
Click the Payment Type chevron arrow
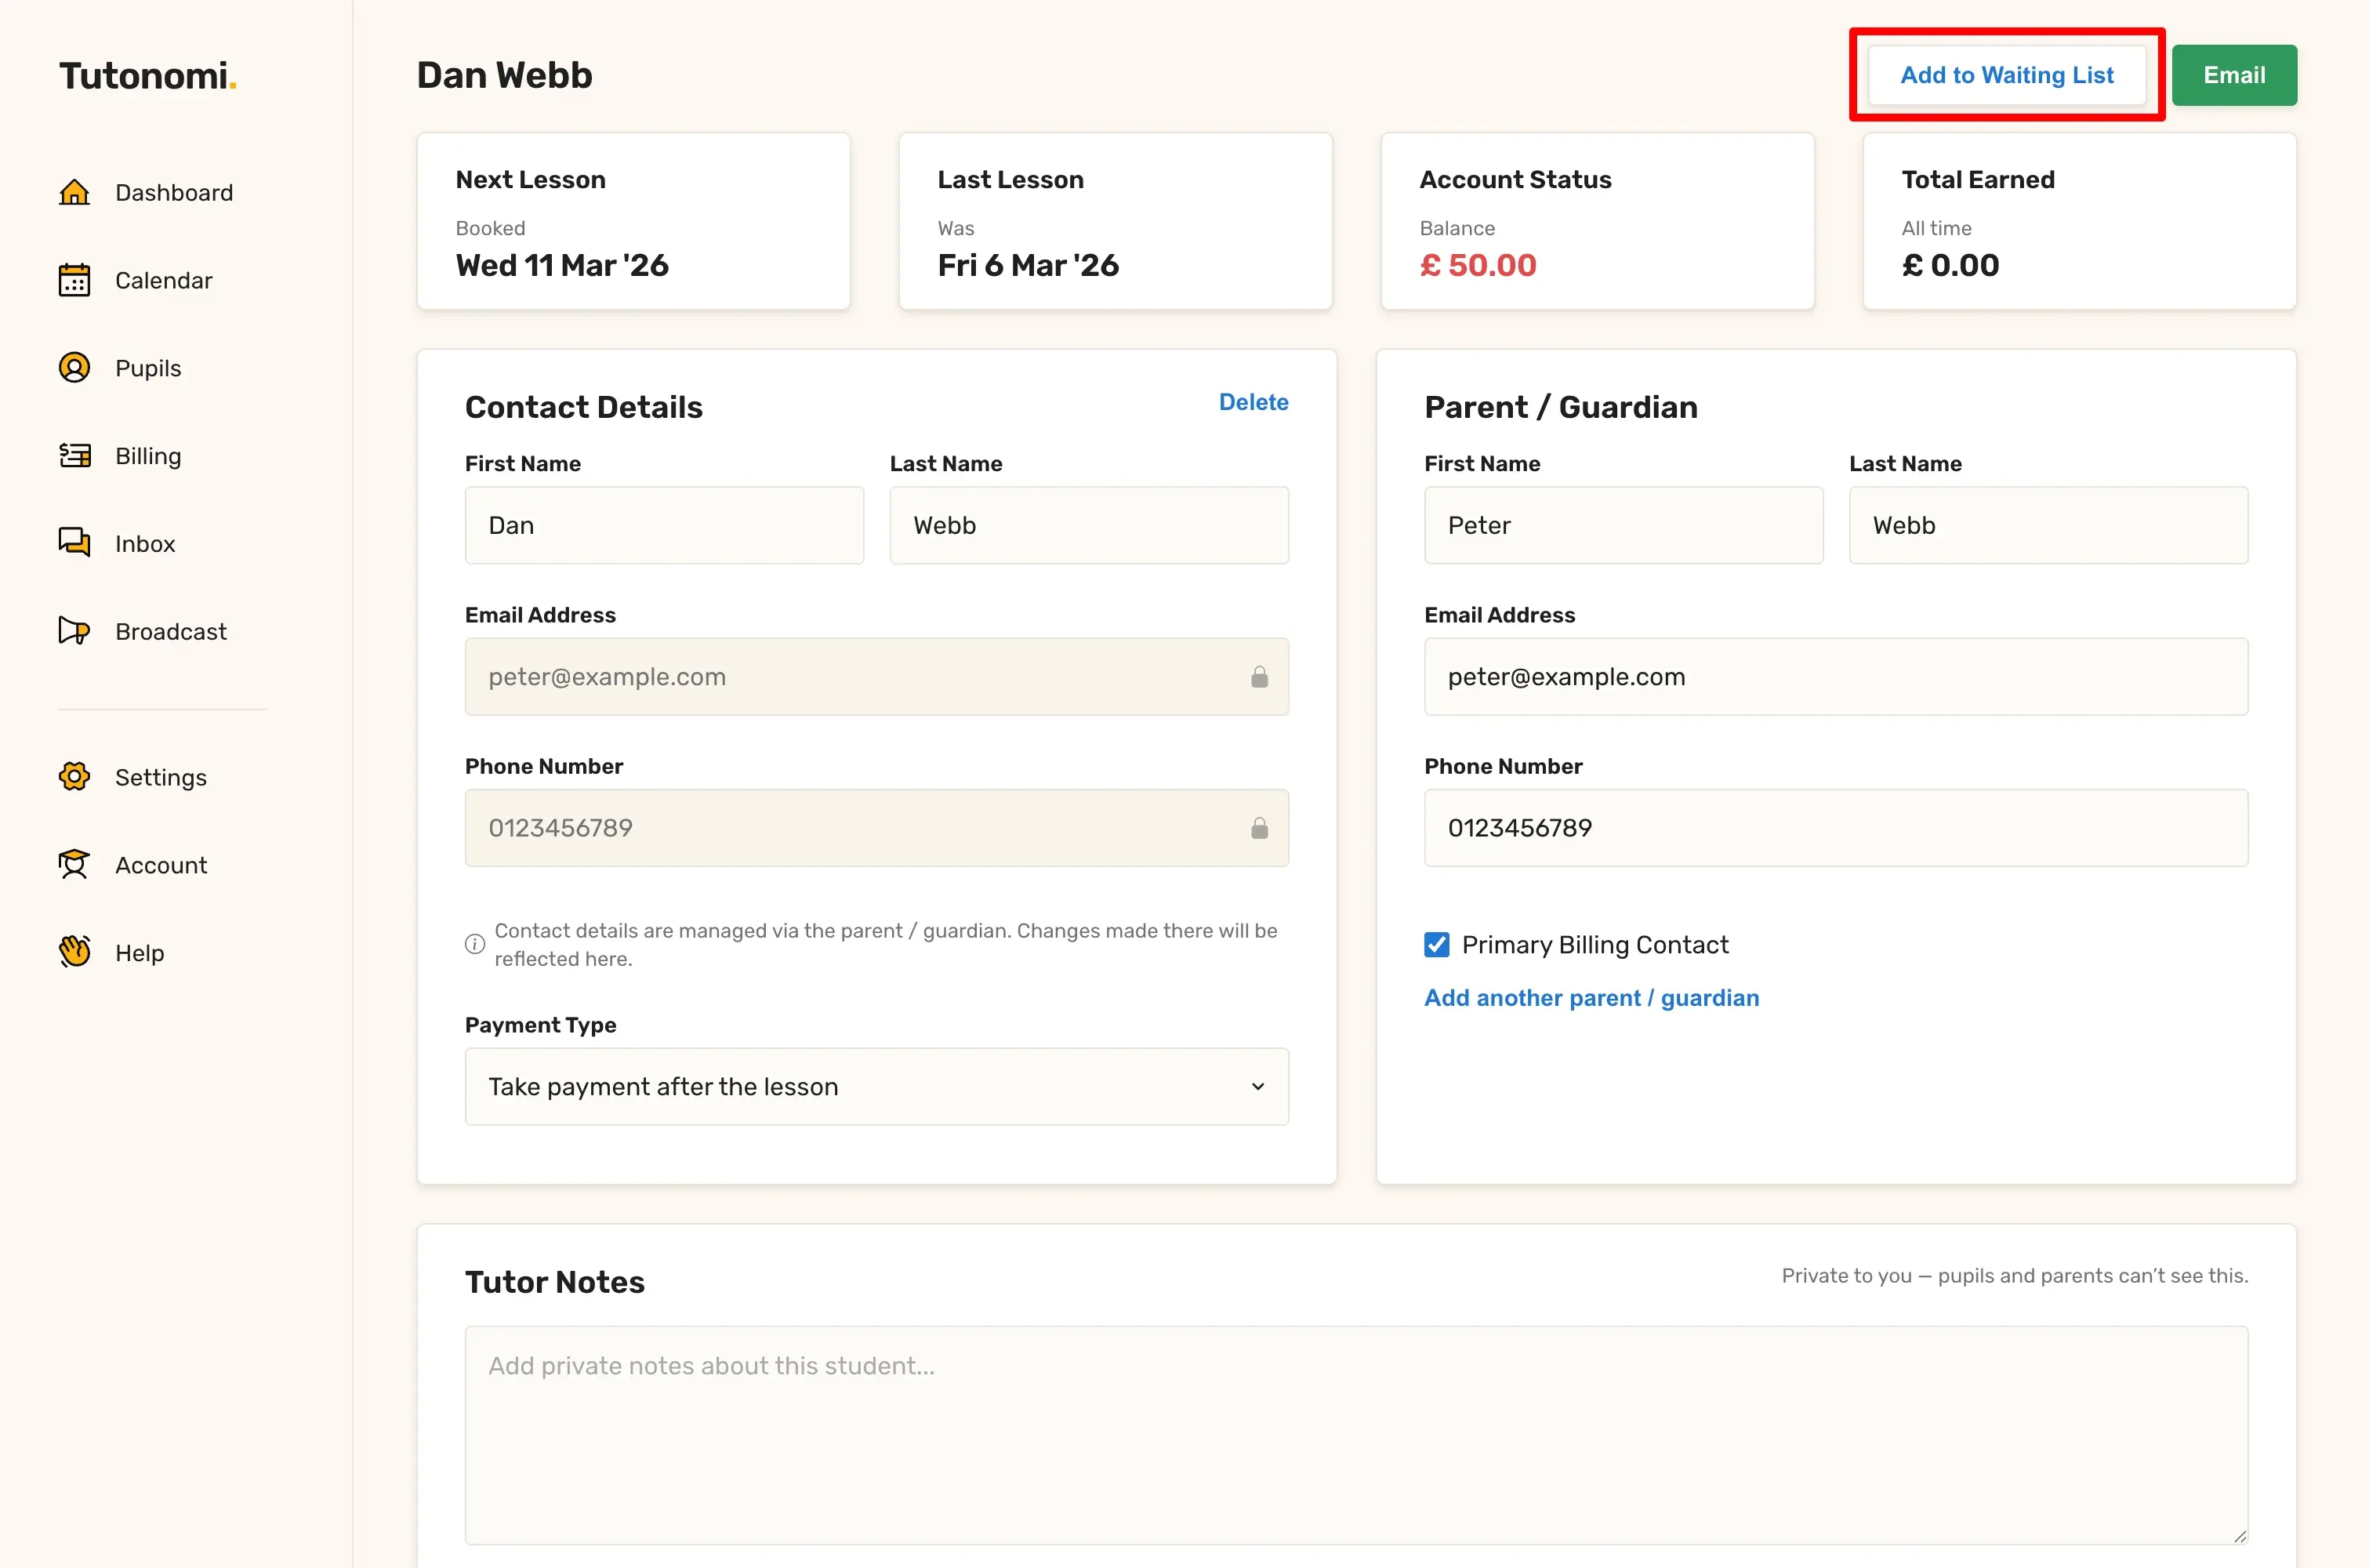pyautogui.click(x=1257, y=1087)
